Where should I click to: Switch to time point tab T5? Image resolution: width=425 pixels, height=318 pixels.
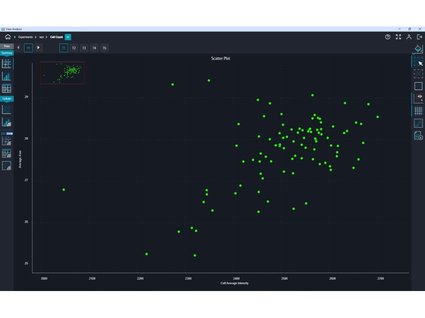[x=105, y=48]
